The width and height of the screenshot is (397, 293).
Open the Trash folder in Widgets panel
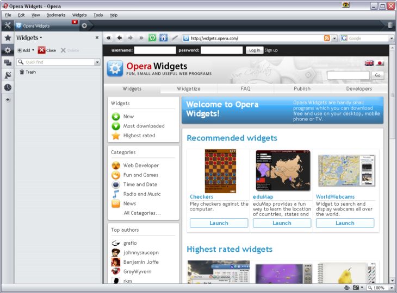28,72
